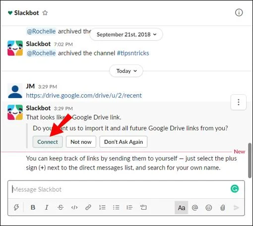253x226 pixels.
Task: Click the Don't Ask Again button
Action: (x=124, y=142)
